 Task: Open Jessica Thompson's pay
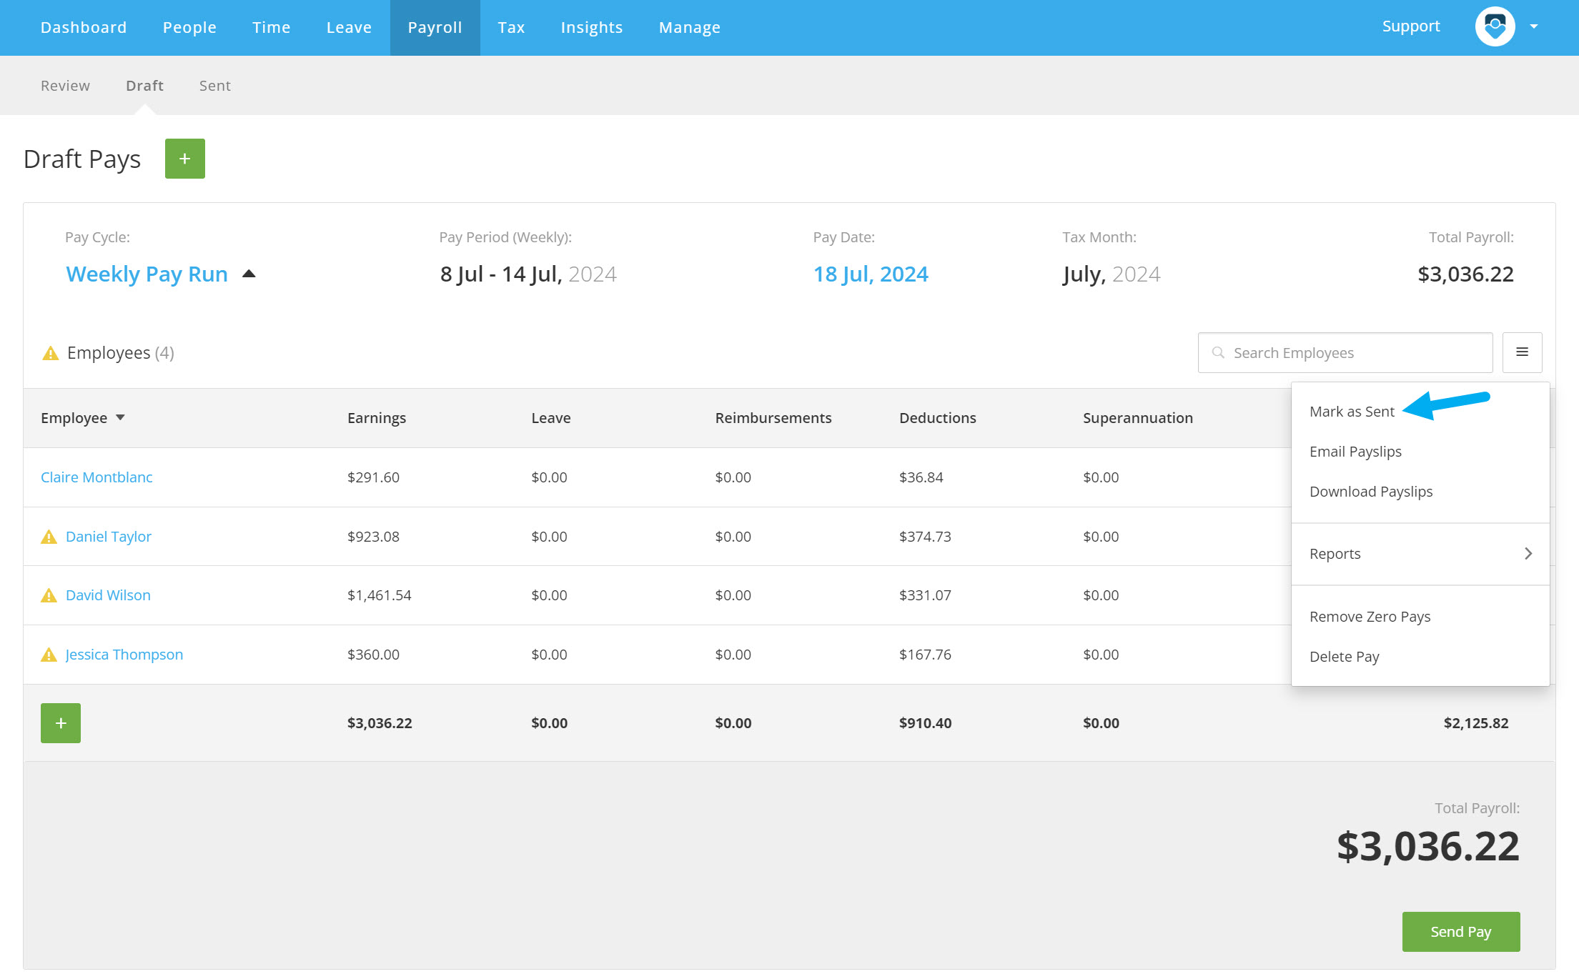[124, 655]
